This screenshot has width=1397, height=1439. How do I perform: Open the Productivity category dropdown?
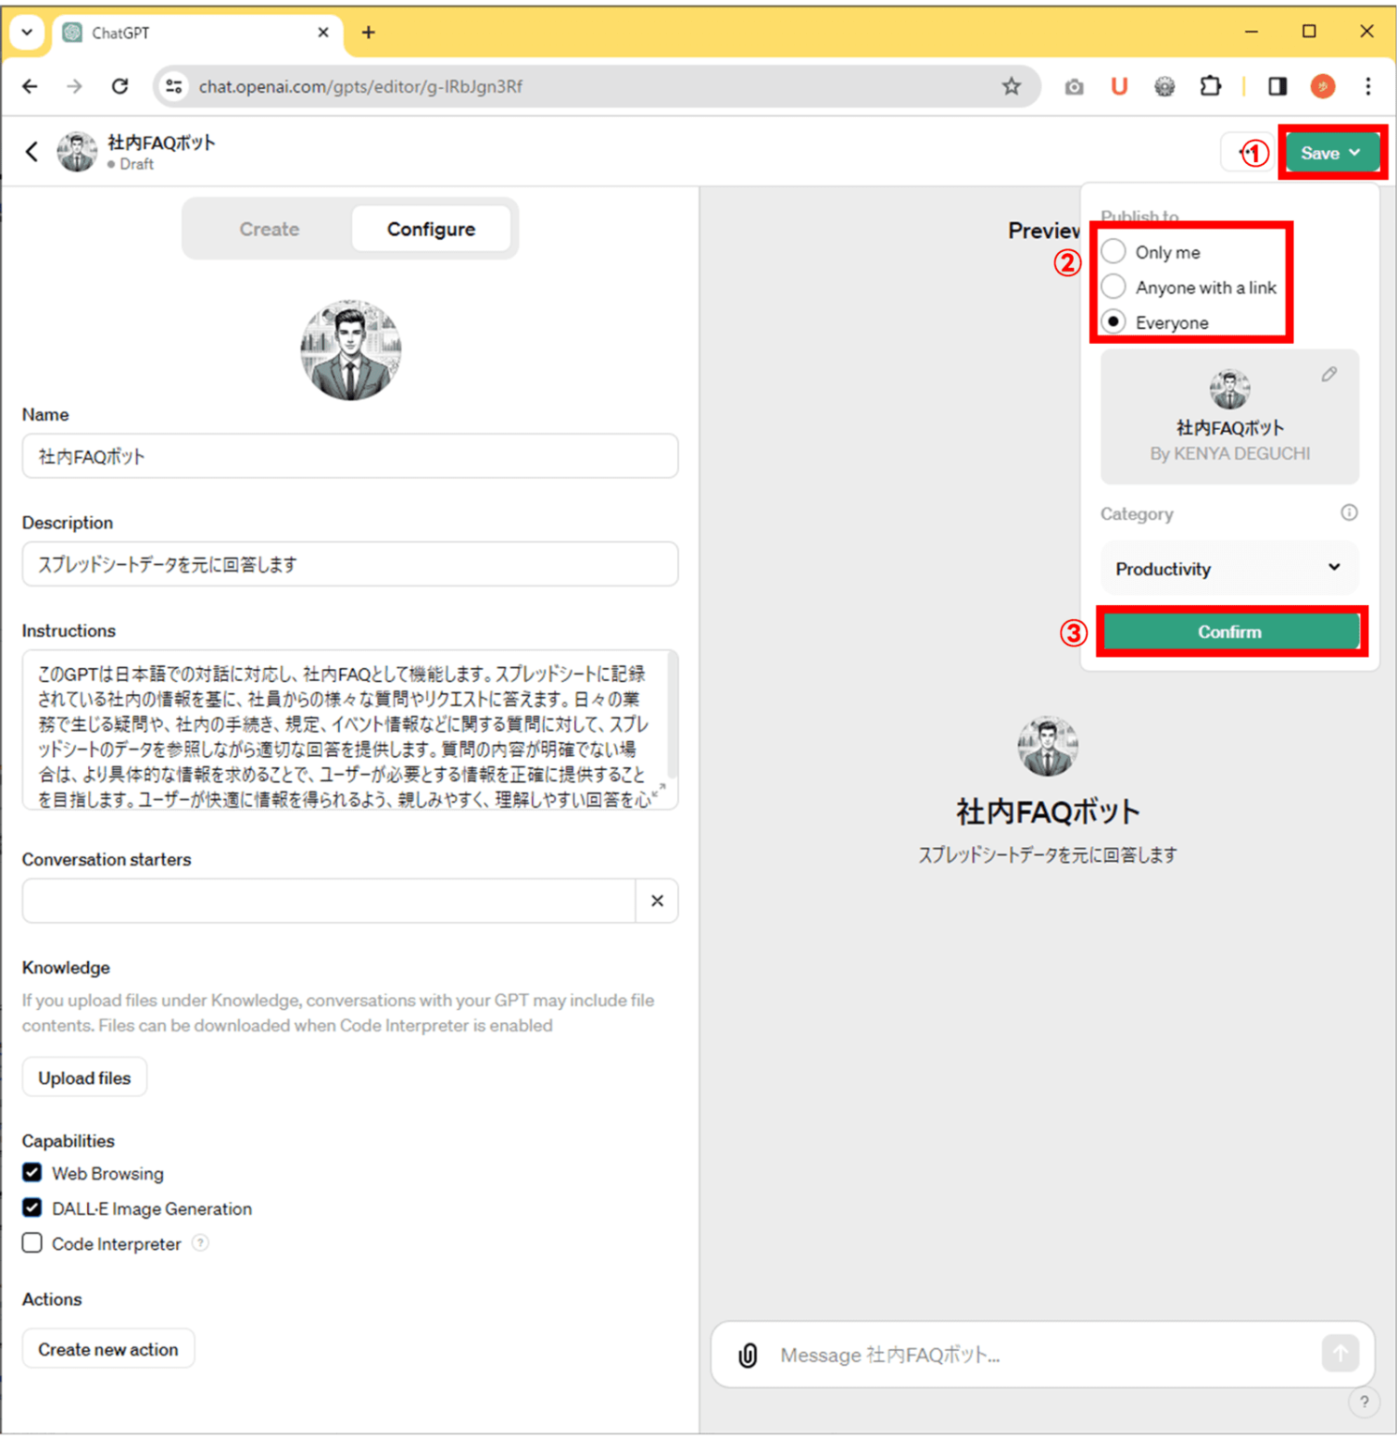[1228, 568]
